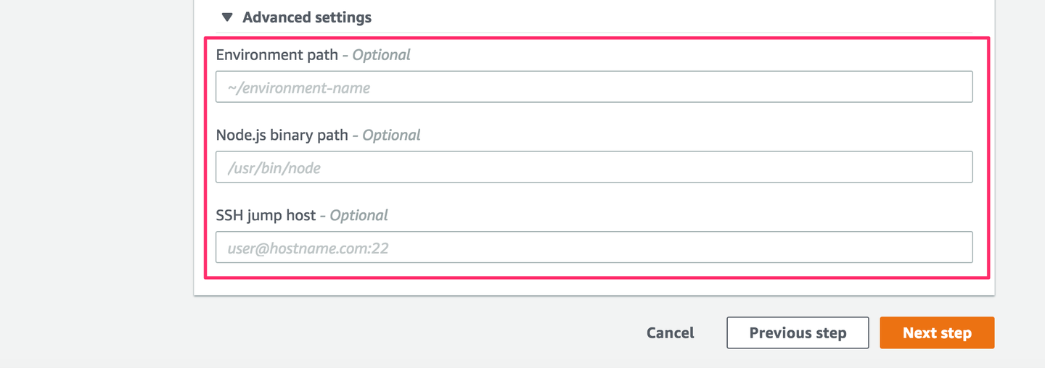Click the ~/environment-name placeholder text

tap(299, 88)
